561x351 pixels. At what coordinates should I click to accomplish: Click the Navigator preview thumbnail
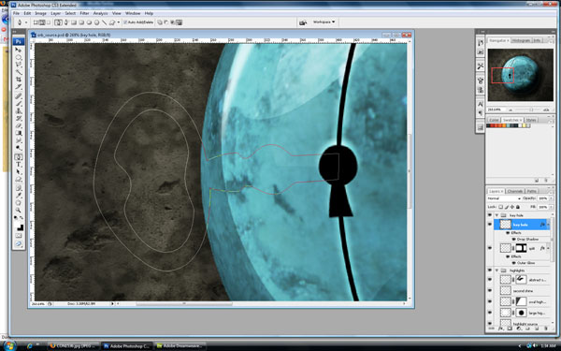click(x=521, y=75)
